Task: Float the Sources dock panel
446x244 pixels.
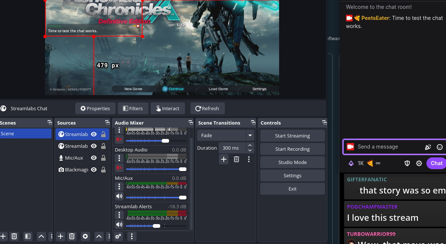Action: [x=107, y=122]
